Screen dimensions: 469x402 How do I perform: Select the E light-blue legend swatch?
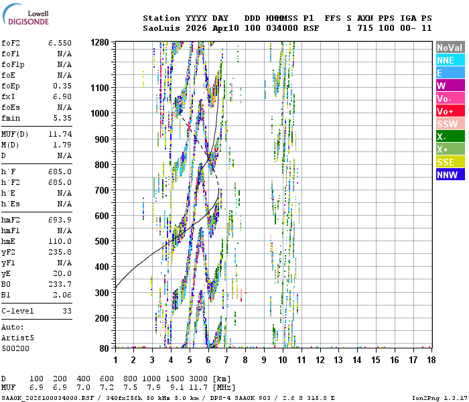pyautogui.click(x=450, y=73)
